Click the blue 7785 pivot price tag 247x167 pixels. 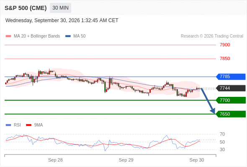coord(231,77)
